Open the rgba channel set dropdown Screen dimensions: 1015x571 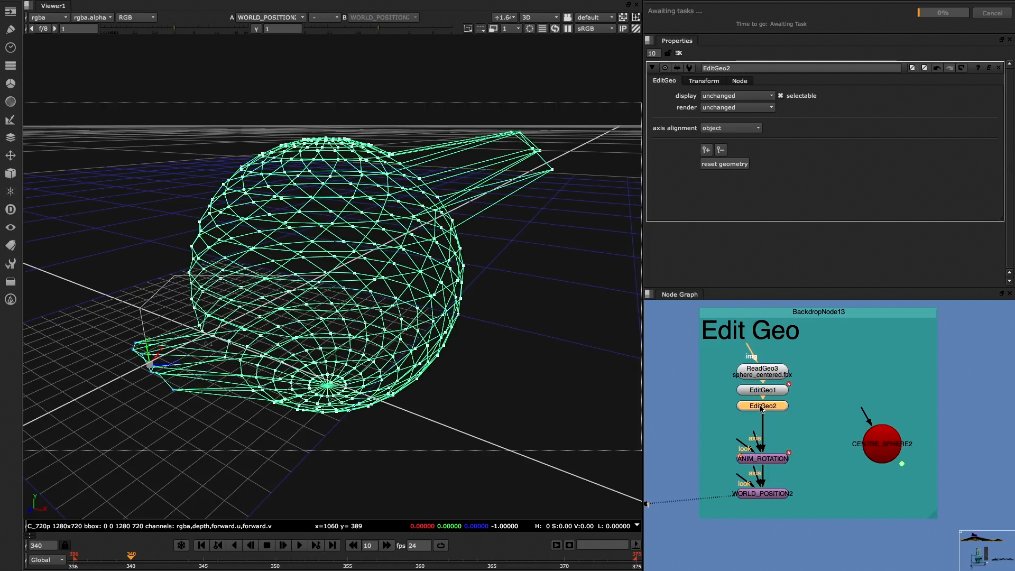coord(49,17)
